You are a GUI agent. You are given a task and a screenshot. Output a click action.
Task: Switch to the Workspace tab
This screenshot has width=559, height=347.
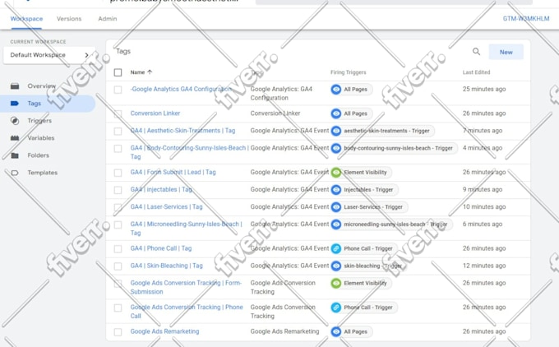tap(26, 19)
